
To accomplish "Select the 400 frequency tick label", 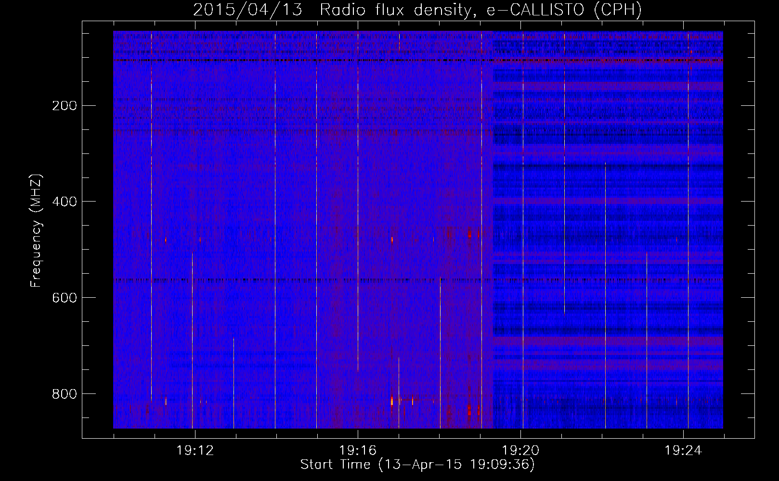I will tap(65, 202).
